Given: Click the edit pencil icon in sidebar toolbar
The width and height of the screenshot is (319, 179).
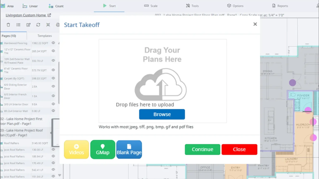Looking at the screenshot, I should (x=28, y=25).
